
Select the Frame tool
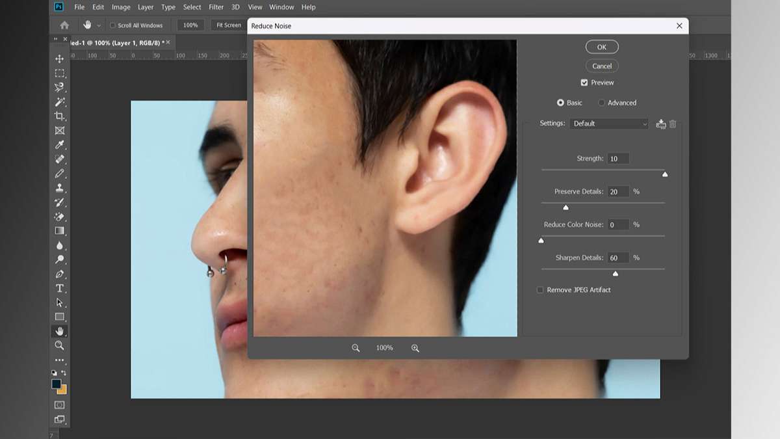click(60, 131)
